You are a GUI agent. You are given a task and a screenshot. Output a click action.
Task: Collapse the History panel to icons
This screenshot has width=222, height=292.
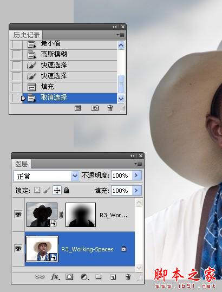(x=114, y=27)
